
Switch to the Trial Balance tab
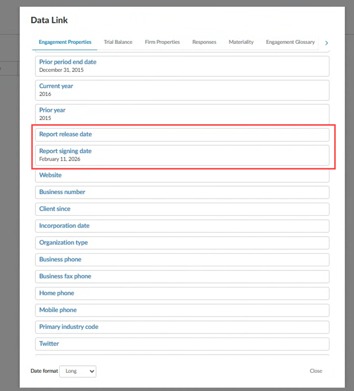click(x=118, y=42)
